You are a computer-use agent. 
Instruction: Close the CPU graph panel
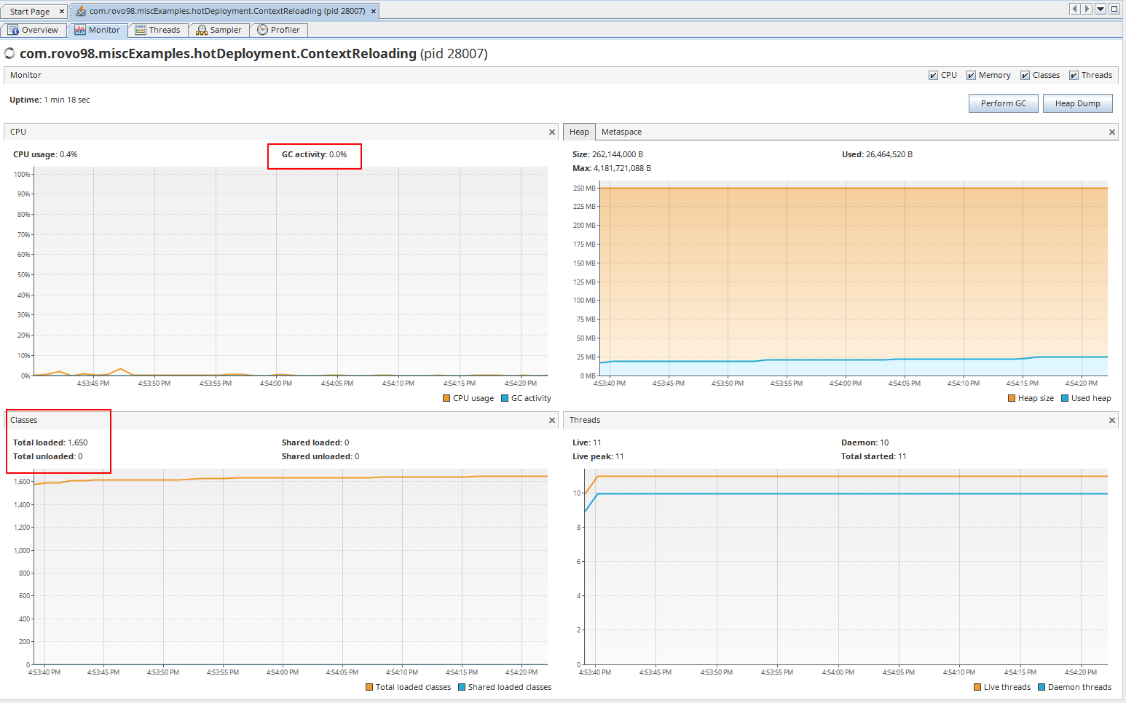pyautogui.click(x=551, y=132)
